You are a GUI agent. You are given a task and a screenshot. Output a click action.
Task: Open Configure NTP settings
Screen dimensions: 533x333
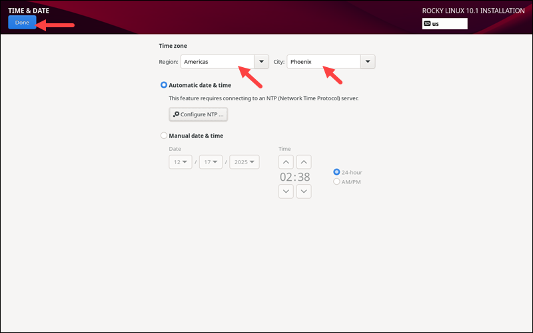[198, 114]
